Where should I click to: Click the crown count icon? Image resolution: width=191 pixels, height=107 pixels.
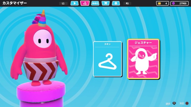(x=159, y=3)
